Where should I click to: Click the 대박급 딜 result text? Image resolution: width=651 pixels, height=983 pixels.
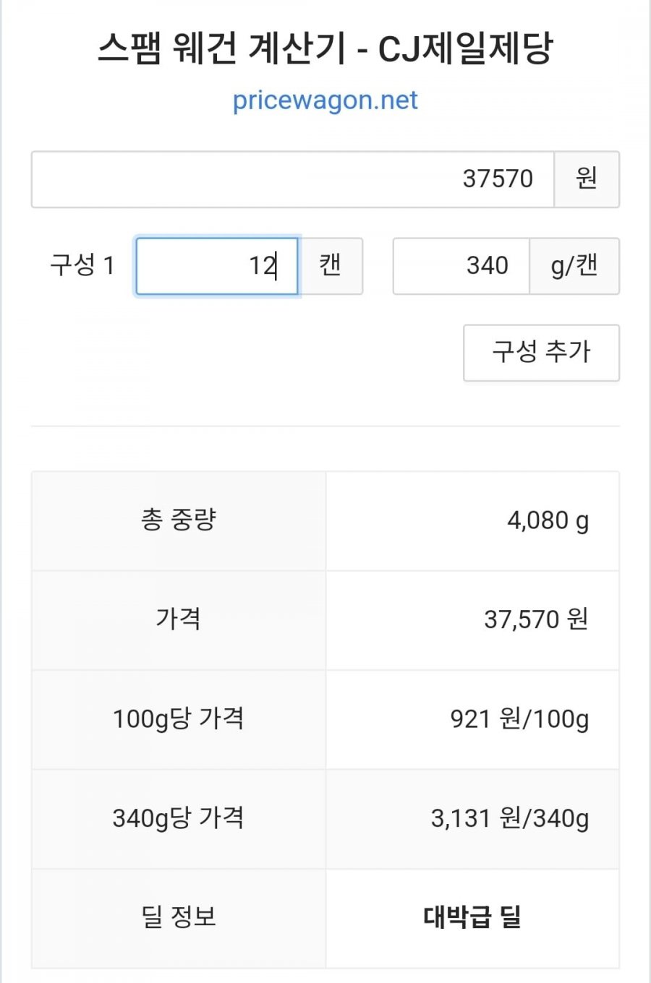tap(472, 917)
